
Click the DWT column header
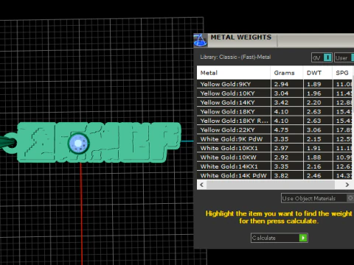coord(318,73)
